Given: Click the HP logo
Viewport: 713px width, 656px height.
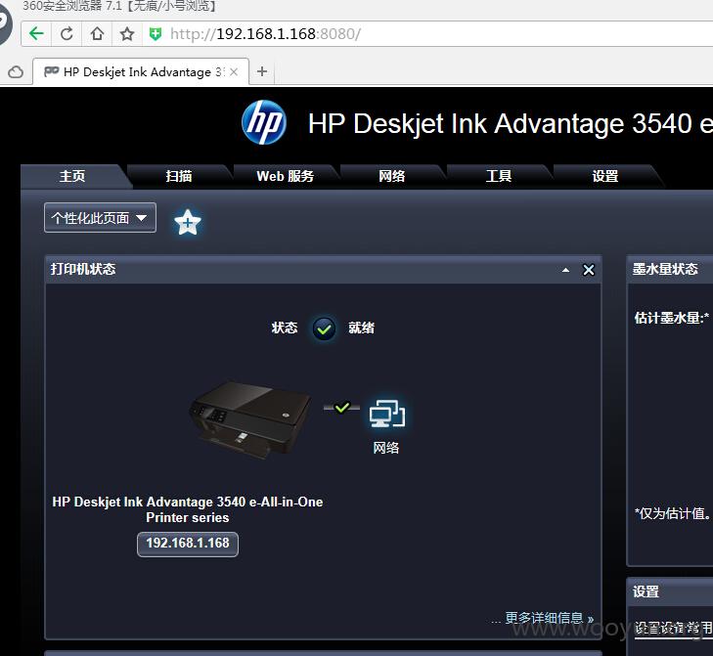Looking at the screenshot, I should [264, 122].
